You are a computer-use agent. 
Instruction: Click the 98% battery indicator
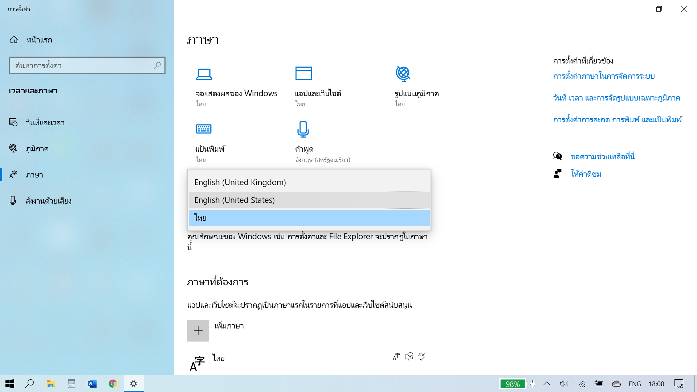point(513,384)
